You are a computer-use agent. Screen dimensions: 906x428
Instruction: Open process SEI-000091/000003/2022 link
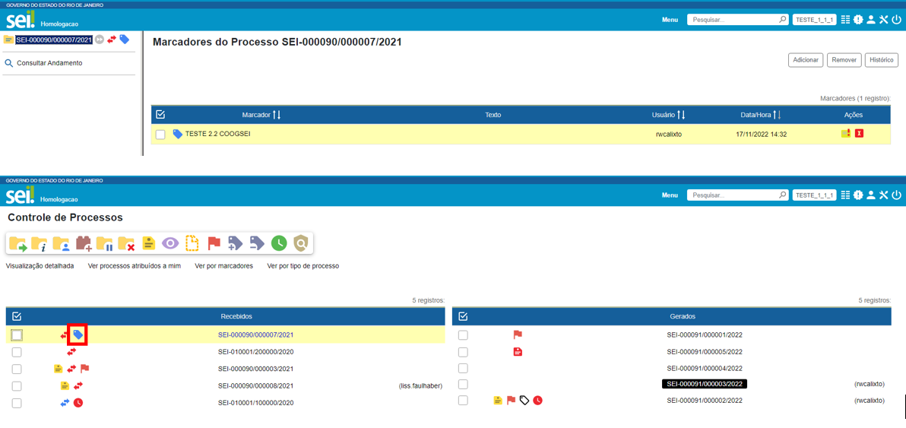click(704, 384)
